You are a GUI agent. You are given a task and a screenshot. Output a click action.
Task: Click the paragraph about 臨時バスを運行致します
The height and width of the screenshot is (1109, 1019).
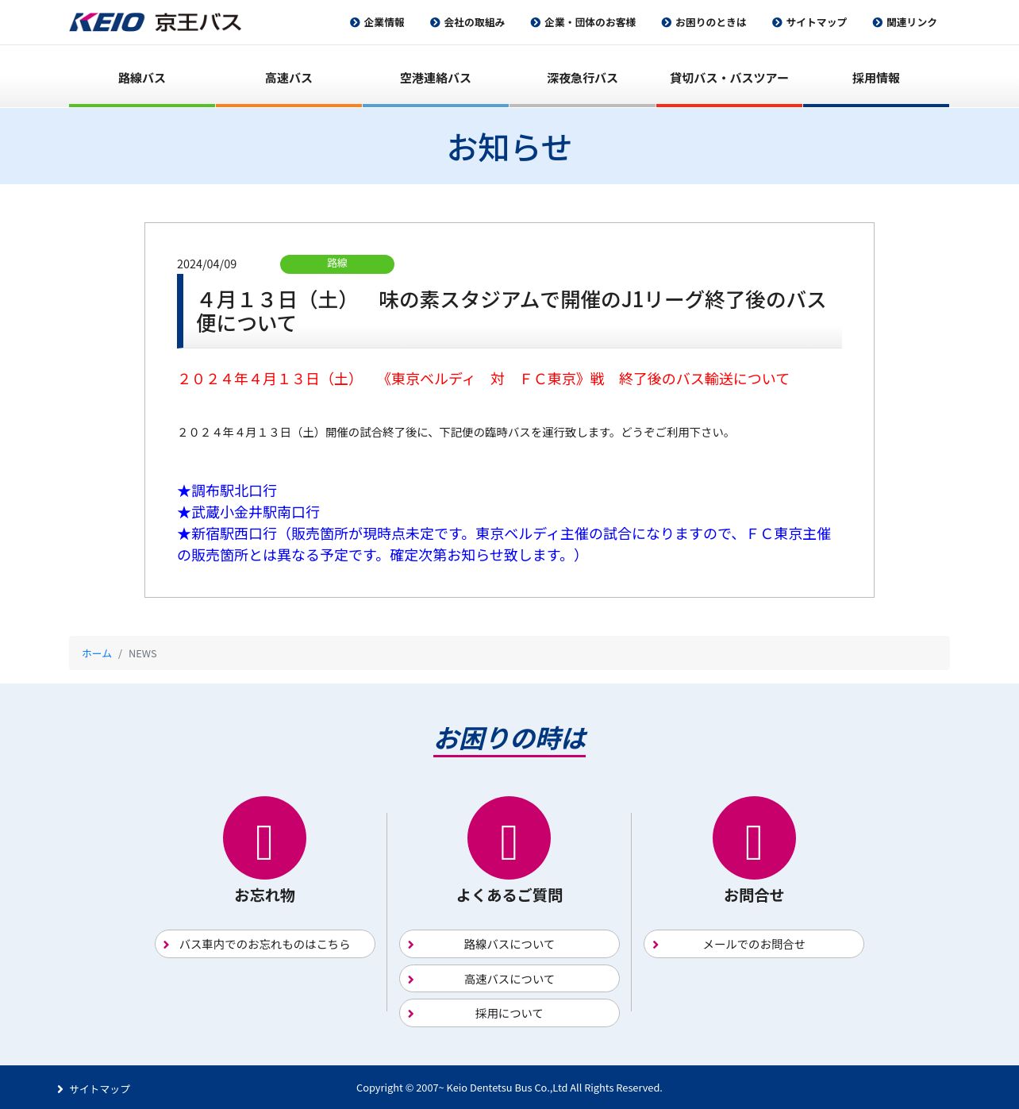[x=455, y=433]
